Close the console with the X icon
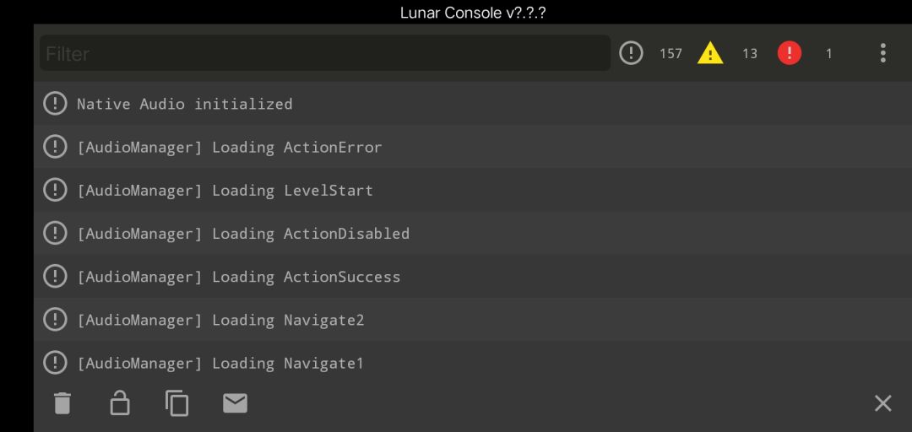Image resolution: width=912 pixels, height=432 pixels. pos(882,403)
